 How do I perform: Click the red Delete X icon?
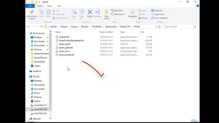90,12
